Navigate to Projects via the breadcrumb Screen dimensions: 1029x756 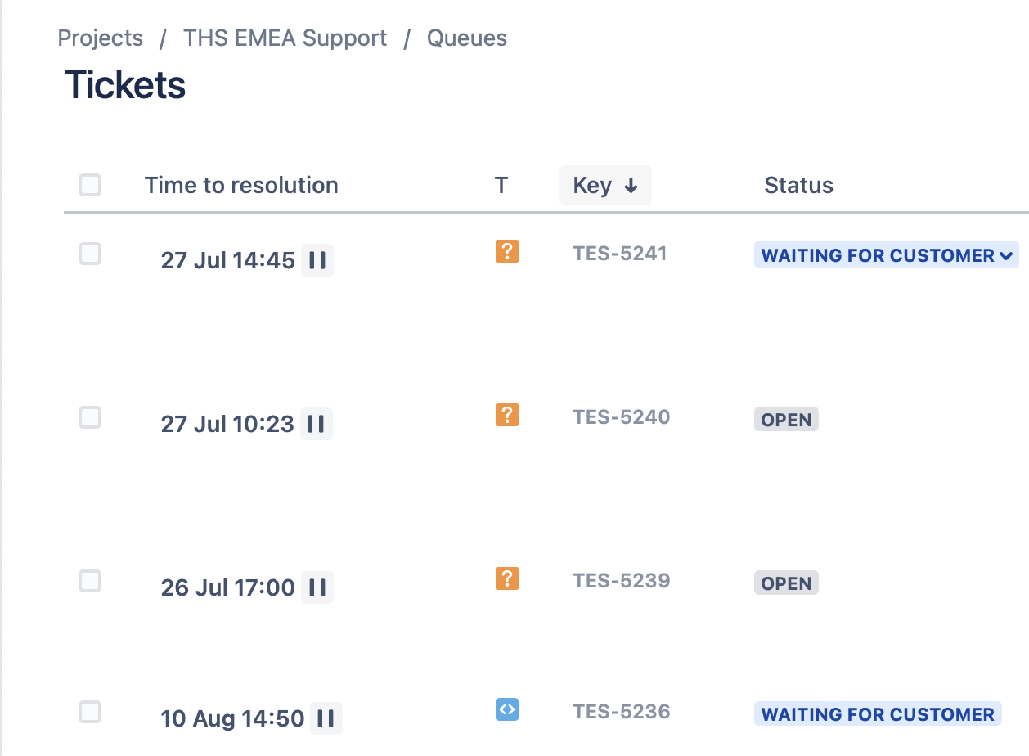pyautogui.click(x=100, y=38)
